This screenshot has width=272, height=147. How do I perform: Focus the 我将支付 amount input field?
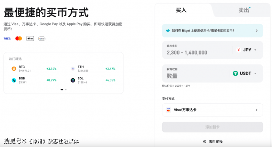(x=197, y=50)
